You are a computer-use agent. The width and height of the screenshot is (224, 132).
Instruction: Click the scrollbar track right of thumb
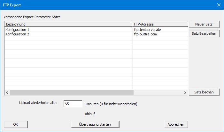pyautogui.click(x=158, y=93)
